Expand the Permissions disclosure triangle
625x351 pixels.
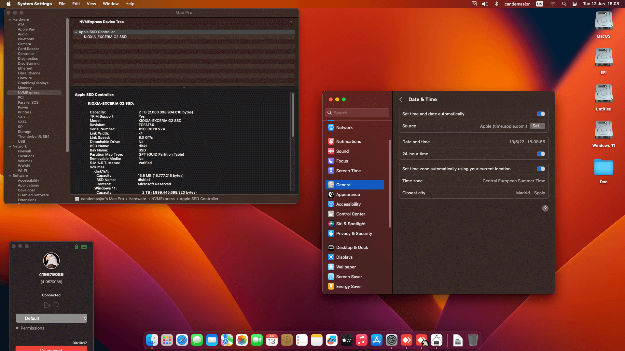coord(18,328)
